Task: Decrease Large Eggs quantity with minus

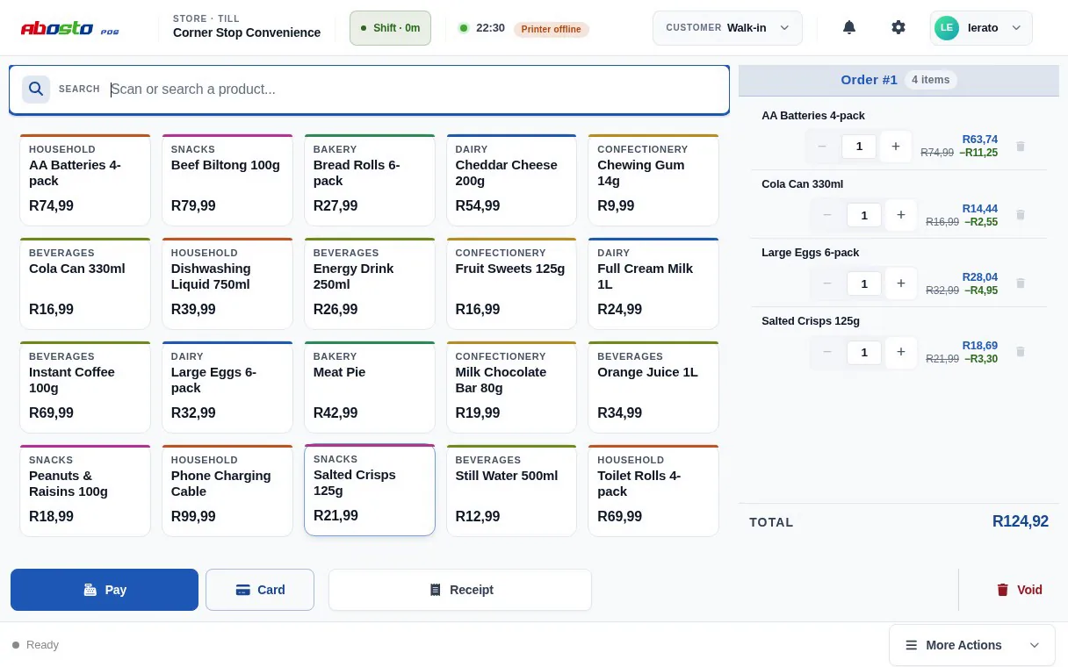Action: pyautogui.click(x=827, y=283)
